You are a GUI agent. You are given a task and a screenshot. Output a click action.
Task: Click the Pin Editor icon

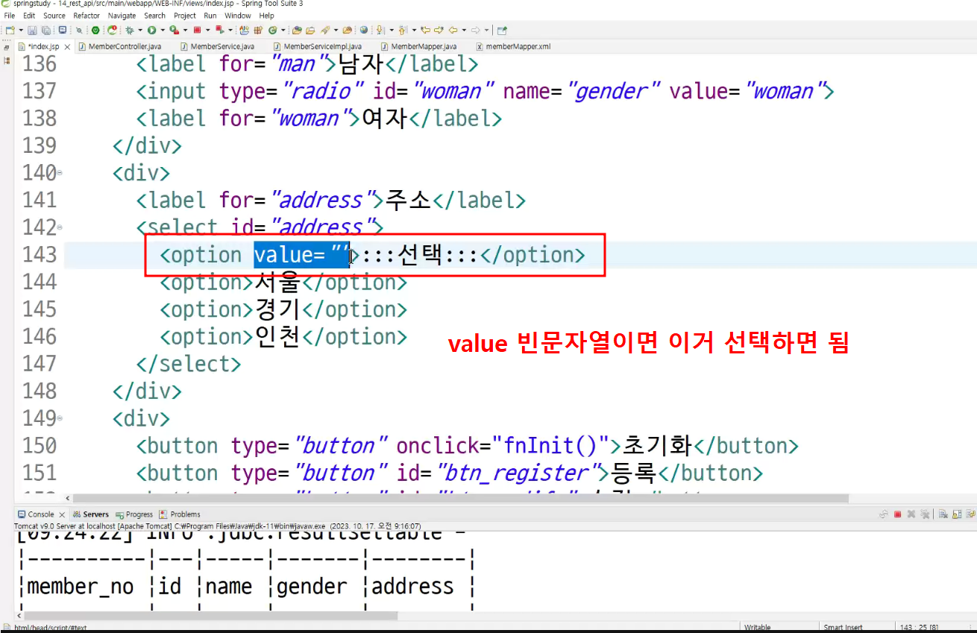click(x=501, y=31)
